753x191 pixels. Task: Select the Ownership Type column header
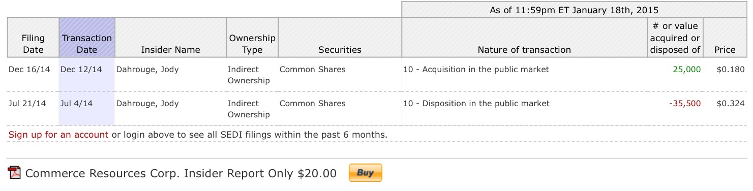point(252,44)
